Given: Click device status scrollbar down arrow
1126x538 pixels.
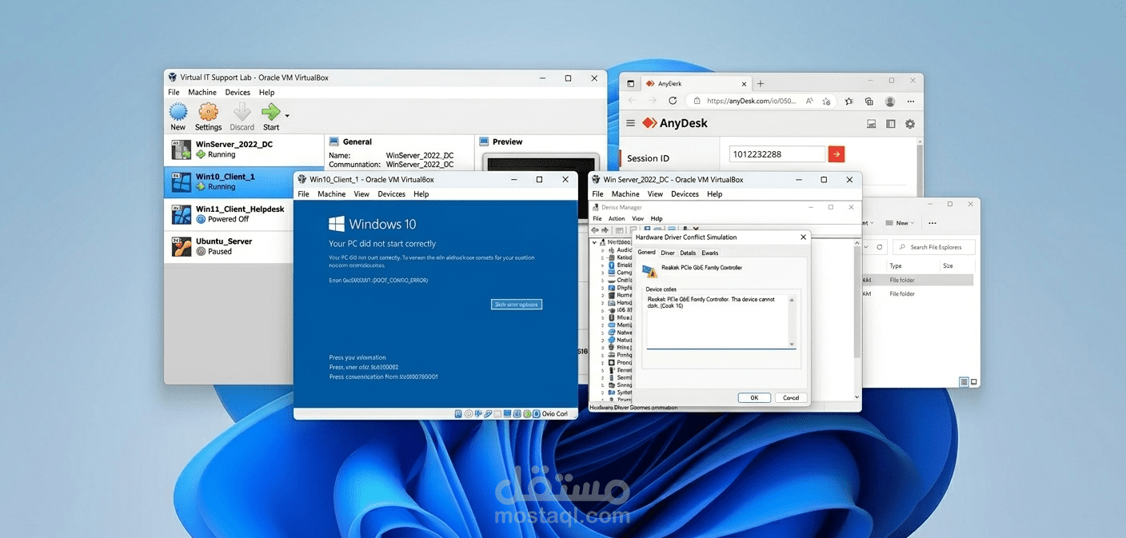Looking at the screenshot, I should 793,345.
